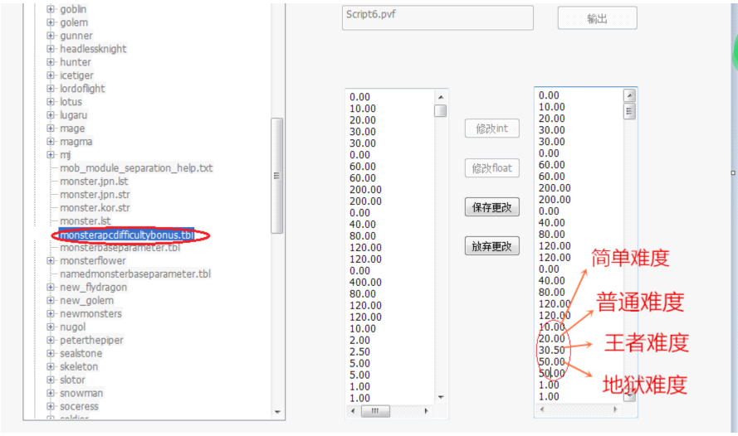Expand the monsterflower folder node
The width and height of the screenshot is (738, 436).
51,261
